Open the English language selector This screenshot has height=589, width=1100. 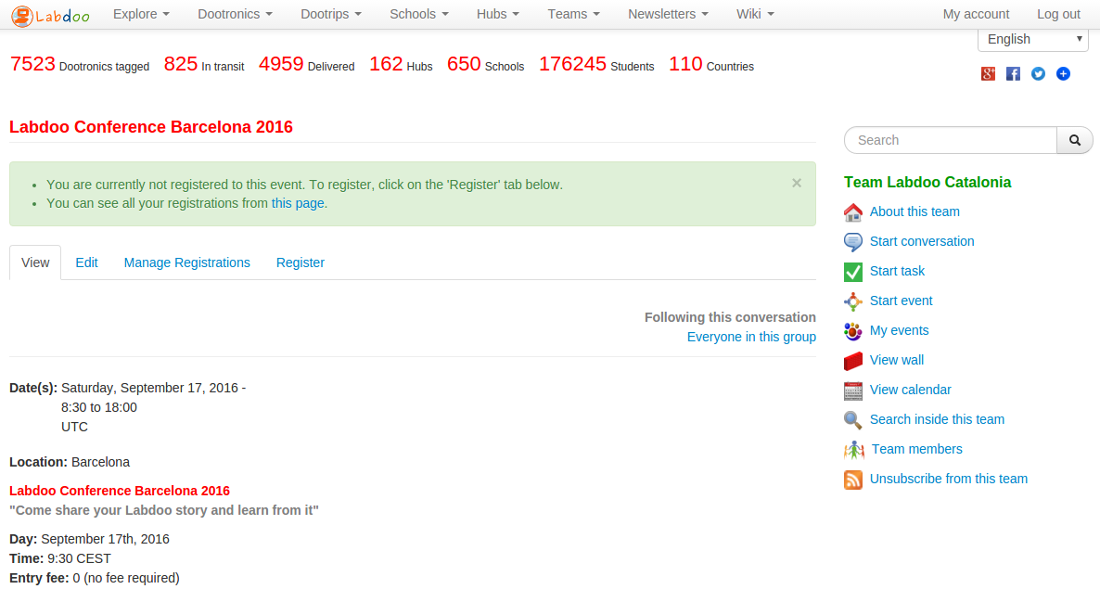1032,40
